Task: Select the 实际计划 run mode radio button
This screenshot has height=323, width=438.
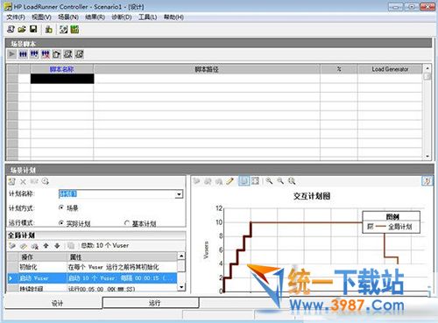Action: [x=61, y=223]
